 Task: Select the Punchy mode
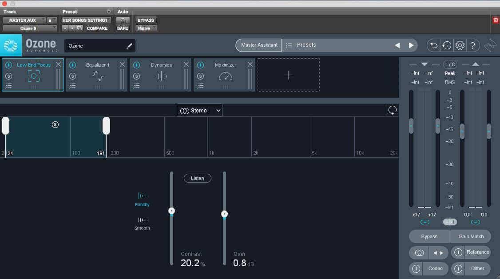pos(142,199)
